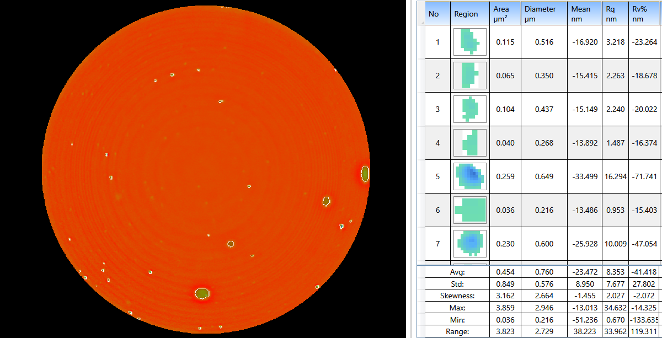Click blue region thumbnail in row 5
The height and width of the screenshot is (338, 662).
click(469, 176)
